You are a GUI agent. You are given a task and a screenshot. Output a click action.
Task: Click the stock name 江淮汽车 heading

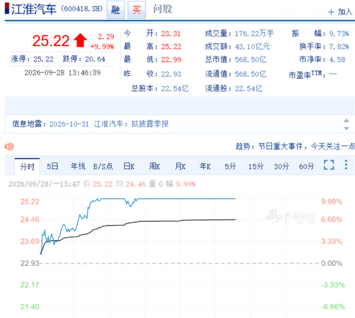[x=34, y=9]
